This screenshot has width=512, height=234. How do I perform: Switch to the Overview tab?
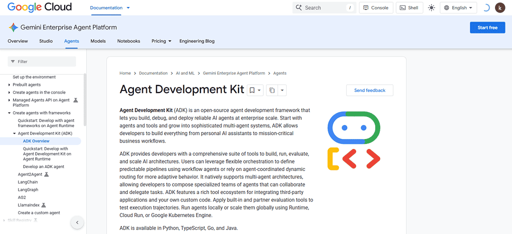(18, 41)
